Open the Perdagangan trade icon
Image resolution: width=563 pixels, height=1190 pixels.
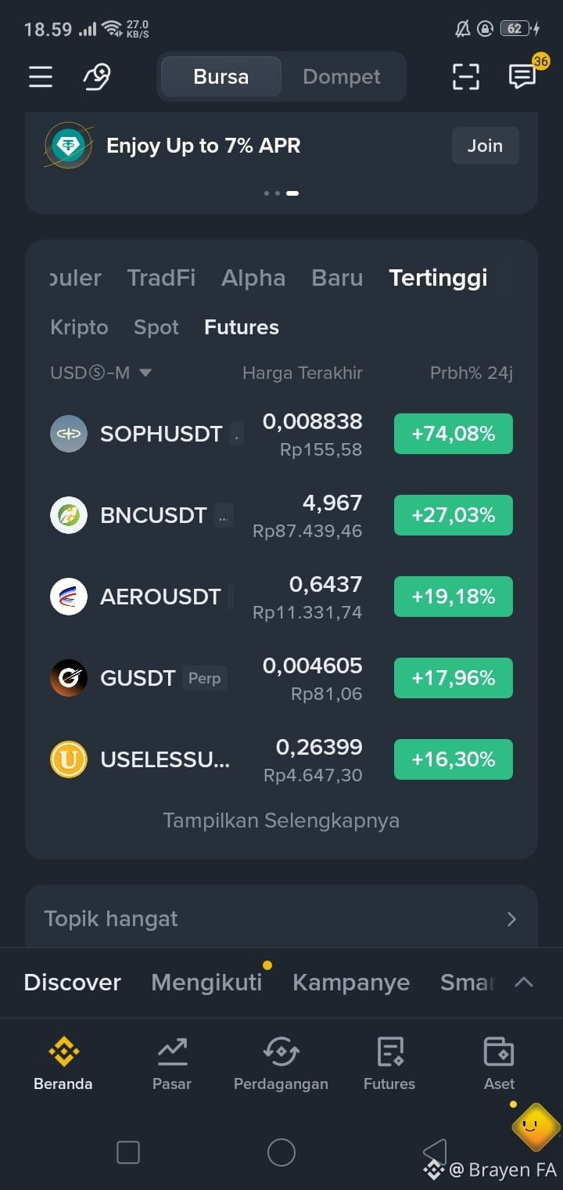281,1052
